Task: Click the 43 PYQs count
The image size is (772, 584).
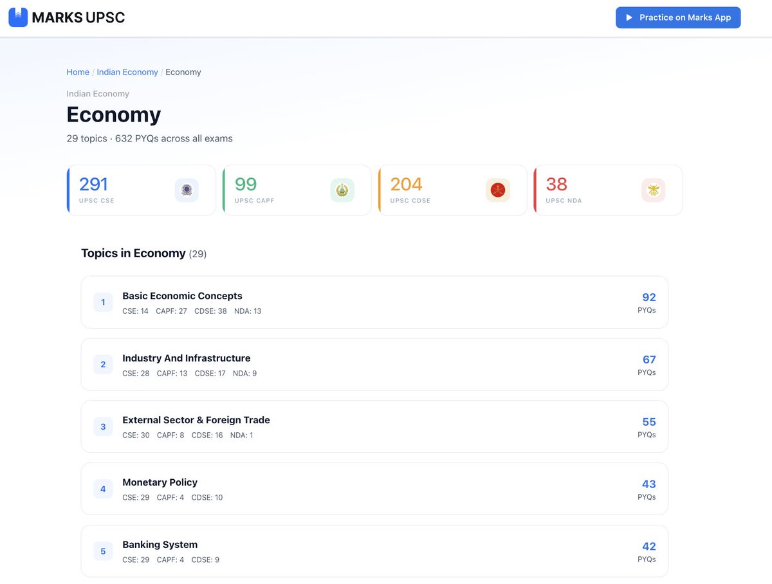Action: [x=648, y=484]
